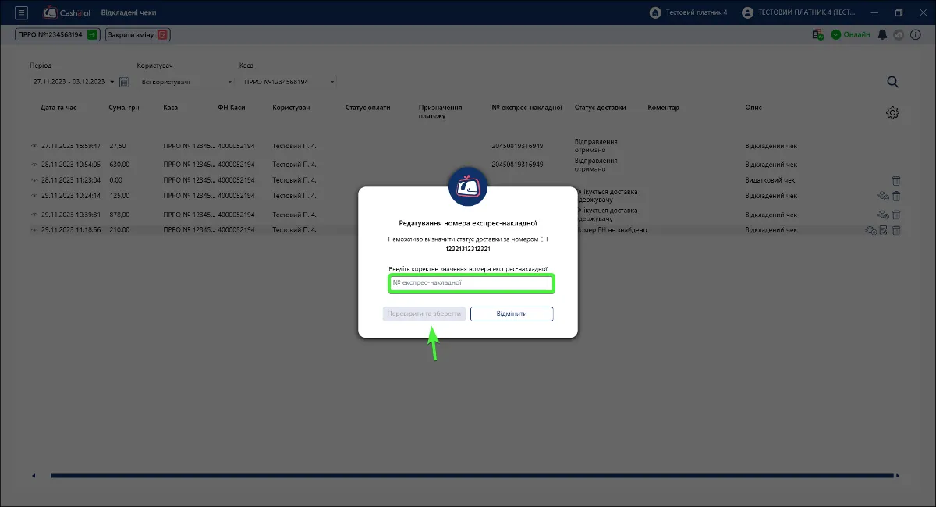This screenshot has width=936, height=507.
Task: Click edit invoice icon in 11:18:56 row
Action: pos(884,230)
